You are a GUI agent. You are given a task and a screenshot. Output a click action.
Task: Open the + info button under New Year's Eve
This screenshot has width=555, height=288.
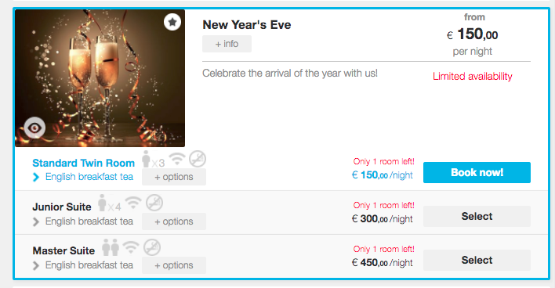[x=227, y=44]
